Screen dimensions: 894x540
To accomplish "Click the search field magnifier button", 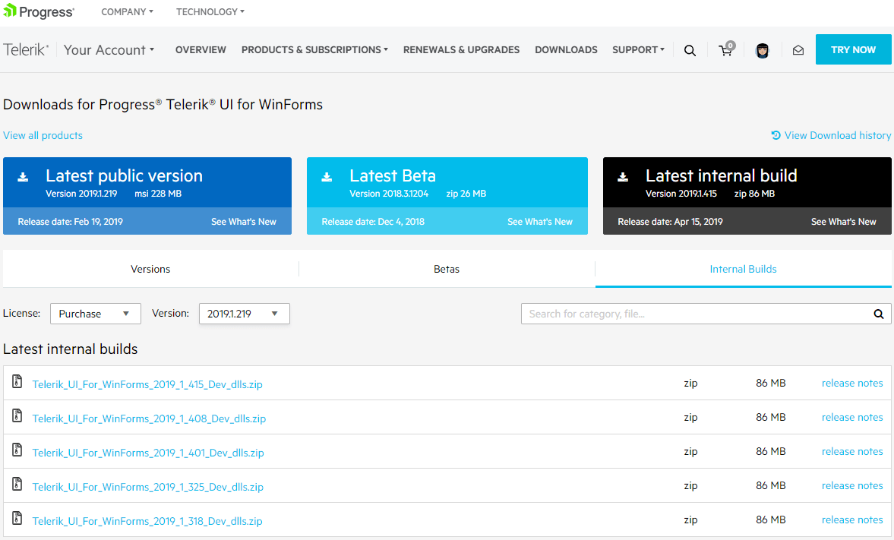I will pyautogui.click(x=879, y=314).
